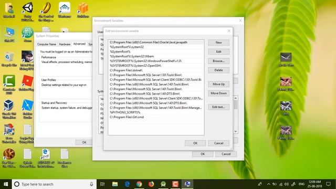Screen dimensions: 336x189
Task: Open Android Studio from the taskbar
Action: pyautogui.click(x=163, y=184)
